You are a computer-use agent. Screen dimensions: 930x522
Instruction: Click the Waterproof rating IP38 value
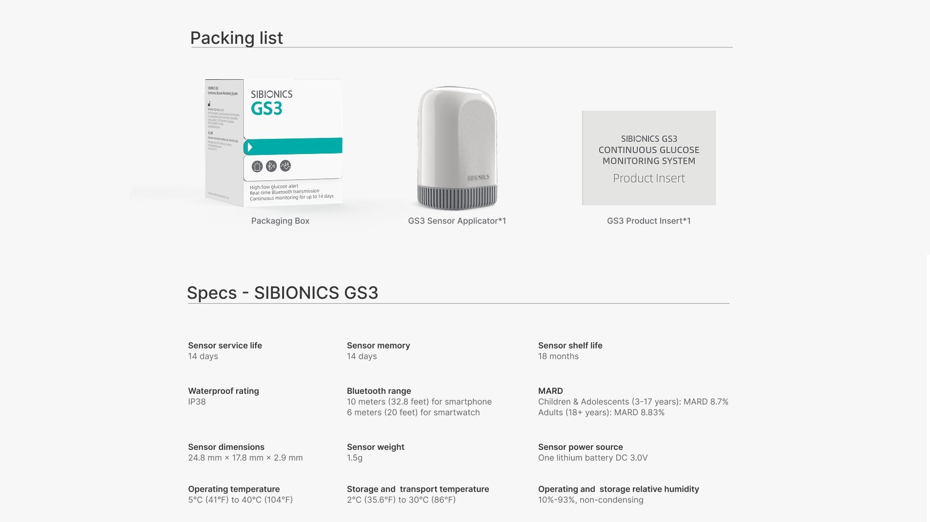click(197, 402)
